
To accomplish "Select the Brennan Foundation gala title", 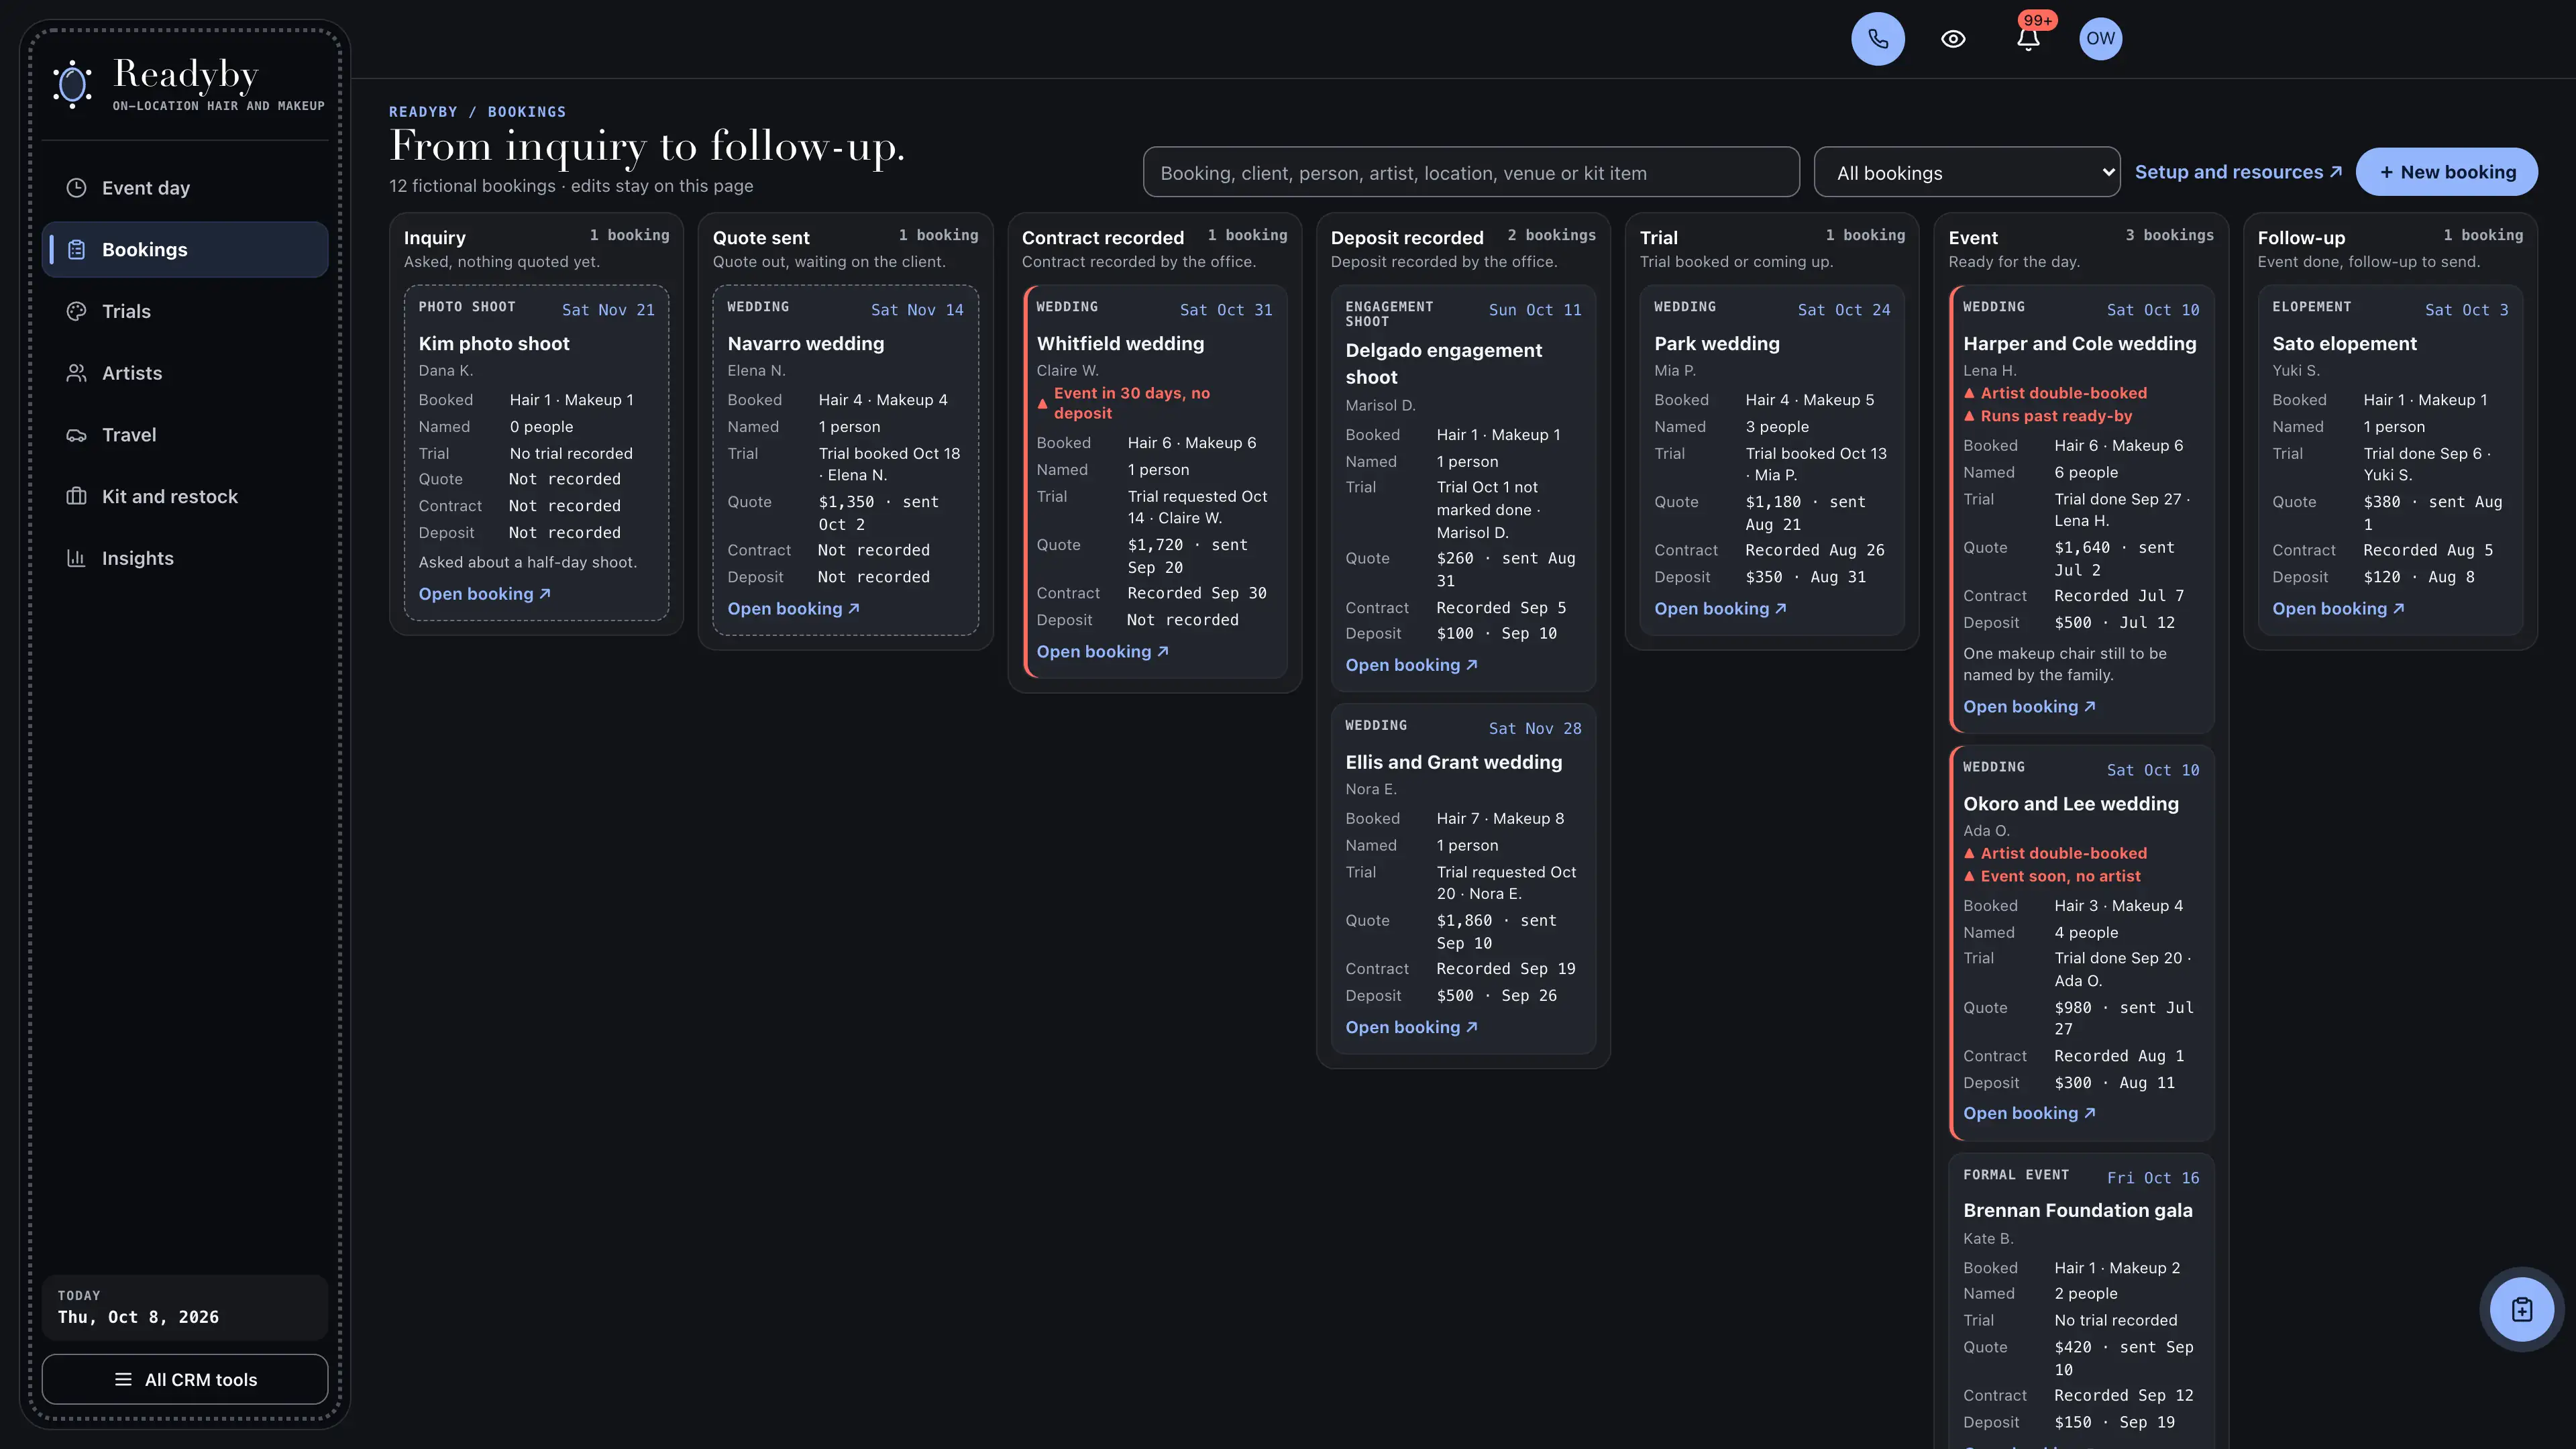I will point(2078,1211).
